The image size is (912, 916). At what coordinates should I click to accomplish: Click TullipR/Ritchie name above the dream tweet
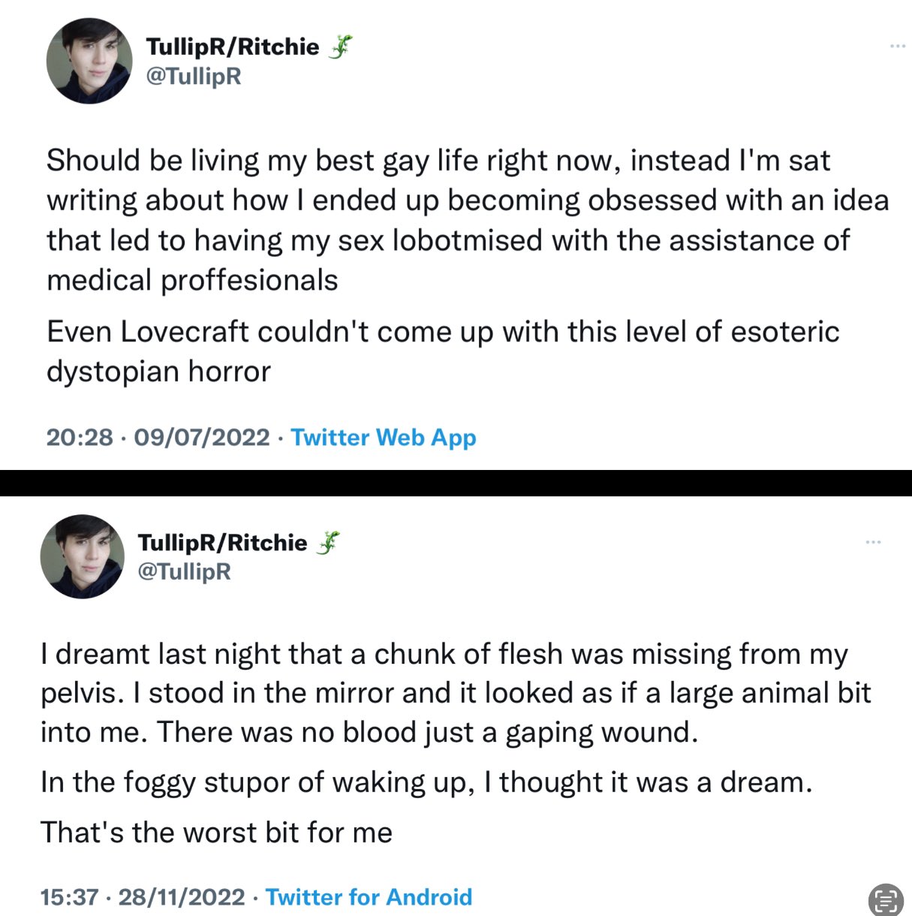tap(223, 542)
